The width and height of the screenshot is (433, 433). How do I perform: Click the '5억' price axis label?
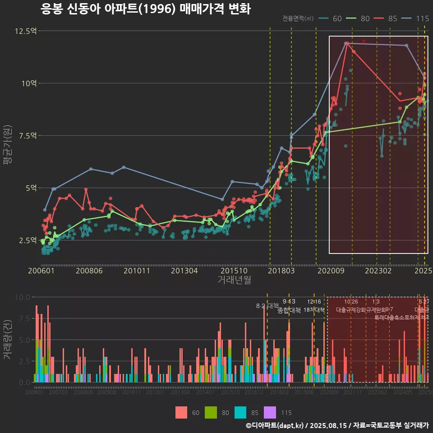click(31, 188)
